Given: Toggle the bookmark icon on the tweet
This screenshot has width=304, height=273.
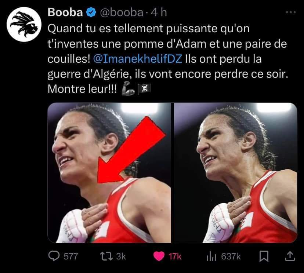Looking at the screenshot, I should point(264,256).
